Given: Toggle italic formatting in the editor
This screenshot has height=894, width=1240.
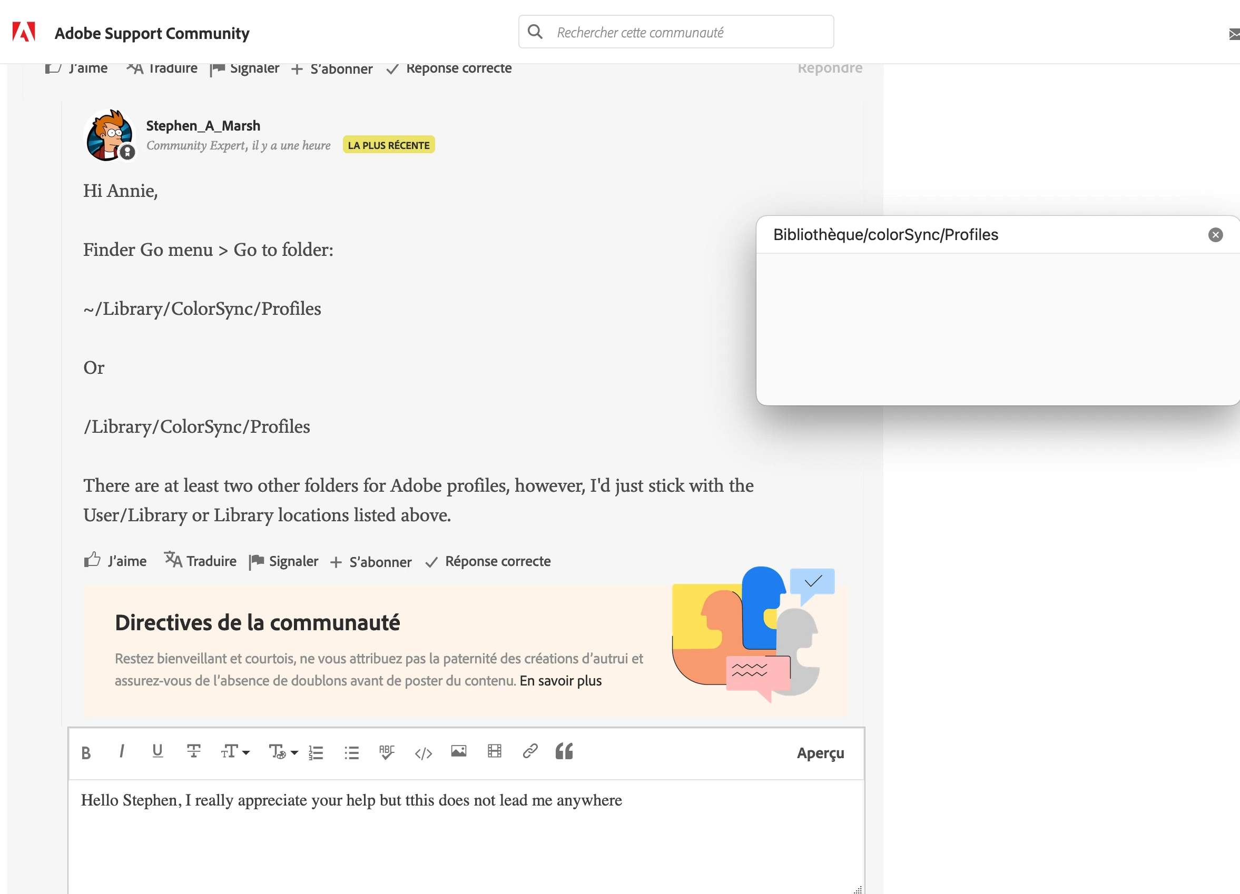Looking at the screenshot, I should click(x=121, y=752).
